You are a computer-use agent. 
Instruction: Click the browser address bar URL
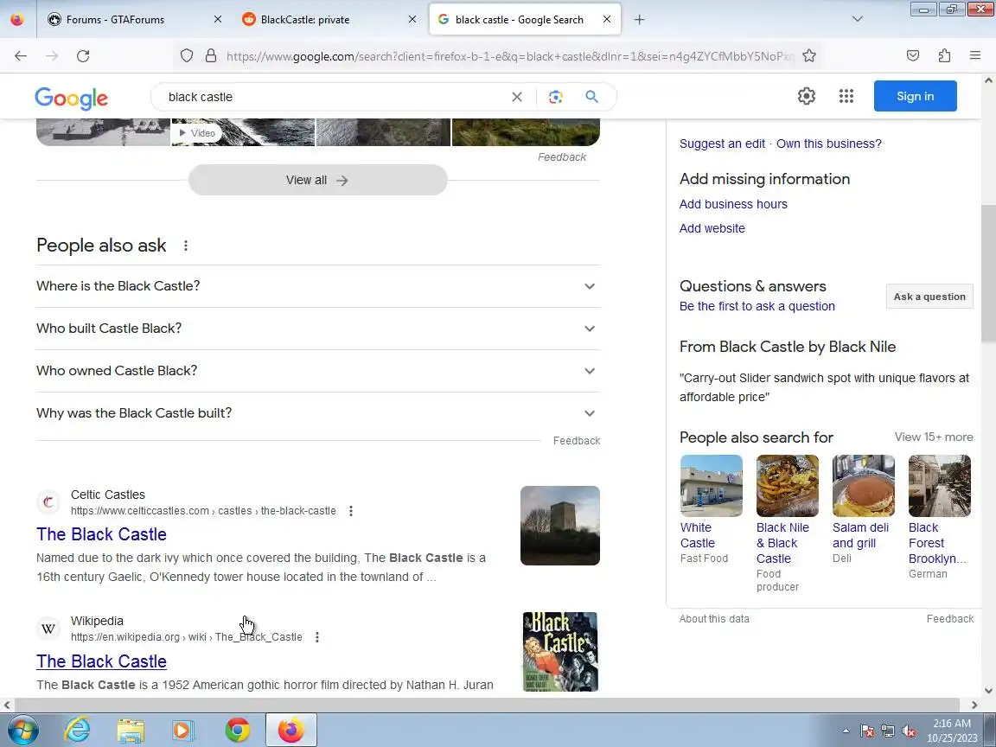(x=510, y=56)
